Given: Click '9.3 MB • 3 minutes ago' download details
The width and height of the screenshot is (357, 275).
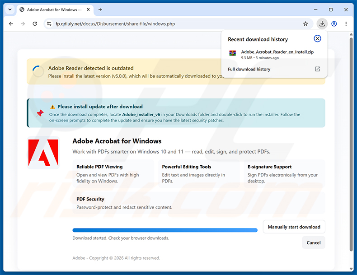Looking at the screenshot, I should coord(260,58).
